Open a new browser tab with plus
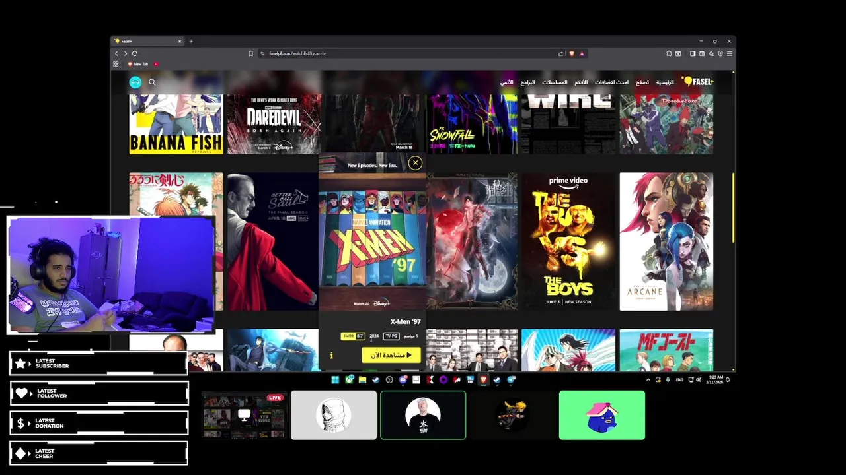This screenshot has height=475, width=846. pyautogui.click(x=191, y=41)
